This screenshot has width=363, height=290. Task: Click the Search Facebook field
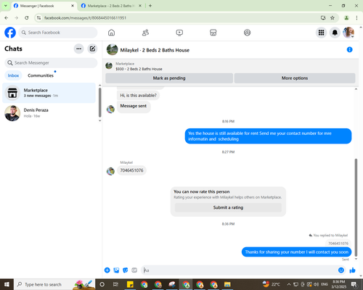pyautogui.click(x=58, y=33)
